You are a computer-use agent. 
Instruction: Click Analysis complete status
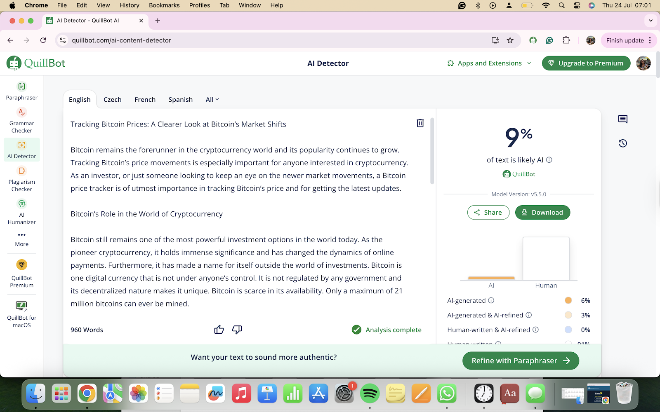[387, 330]
